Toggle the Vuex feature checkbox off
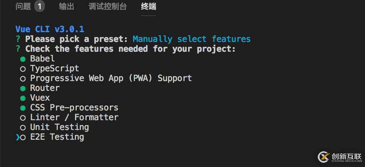This screenshot has height=167, width=365. (x=23, y=98)
